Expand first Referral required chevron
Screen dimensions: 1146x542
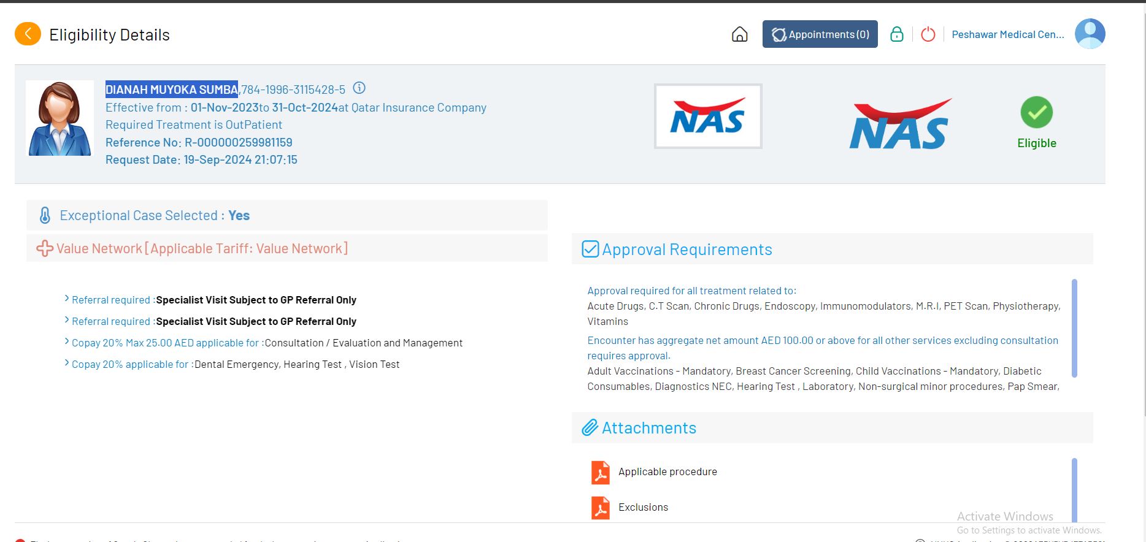(67, 299)
